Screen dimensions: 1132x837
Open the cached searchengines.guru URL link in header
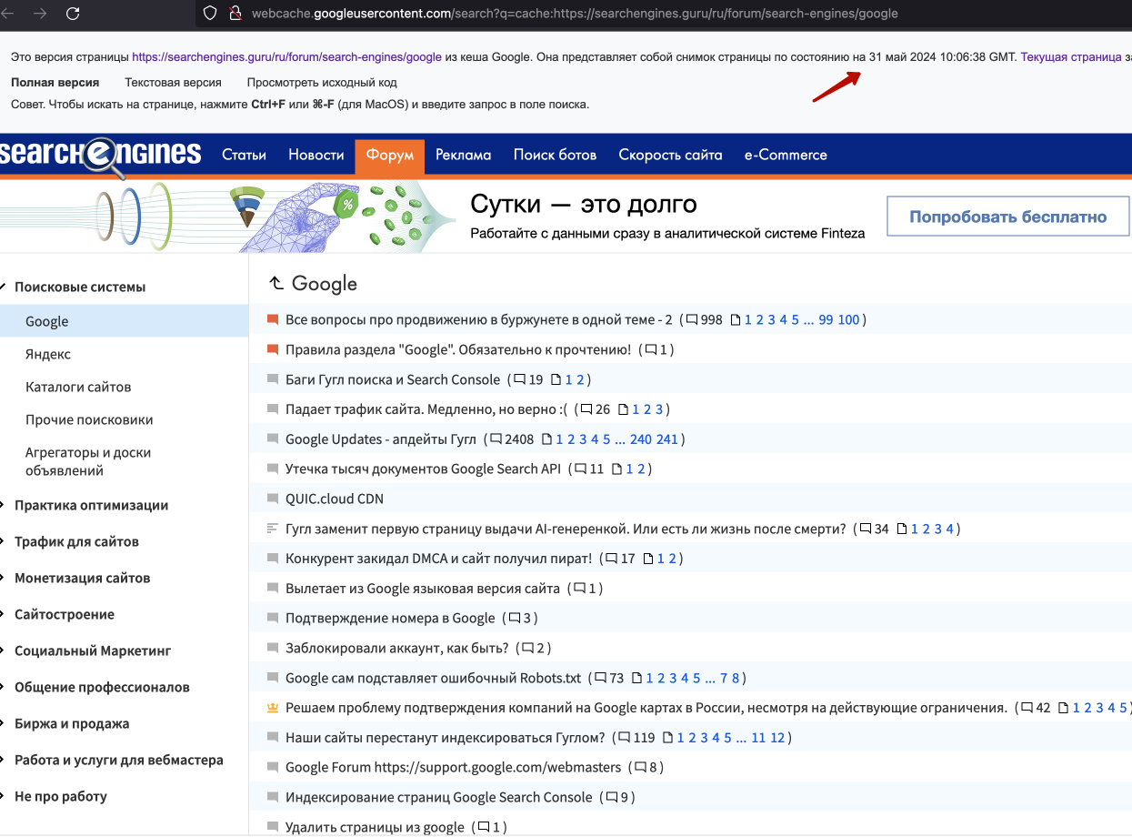pyautogui.click(x=286, y=56)
